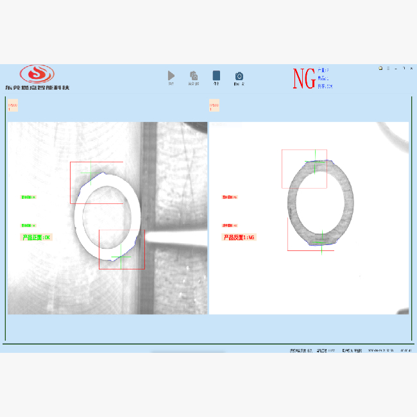Viewport: 417px width, 417px height.
Task: Click the green 产品正面:OK result label
Action: coord(37,237)
